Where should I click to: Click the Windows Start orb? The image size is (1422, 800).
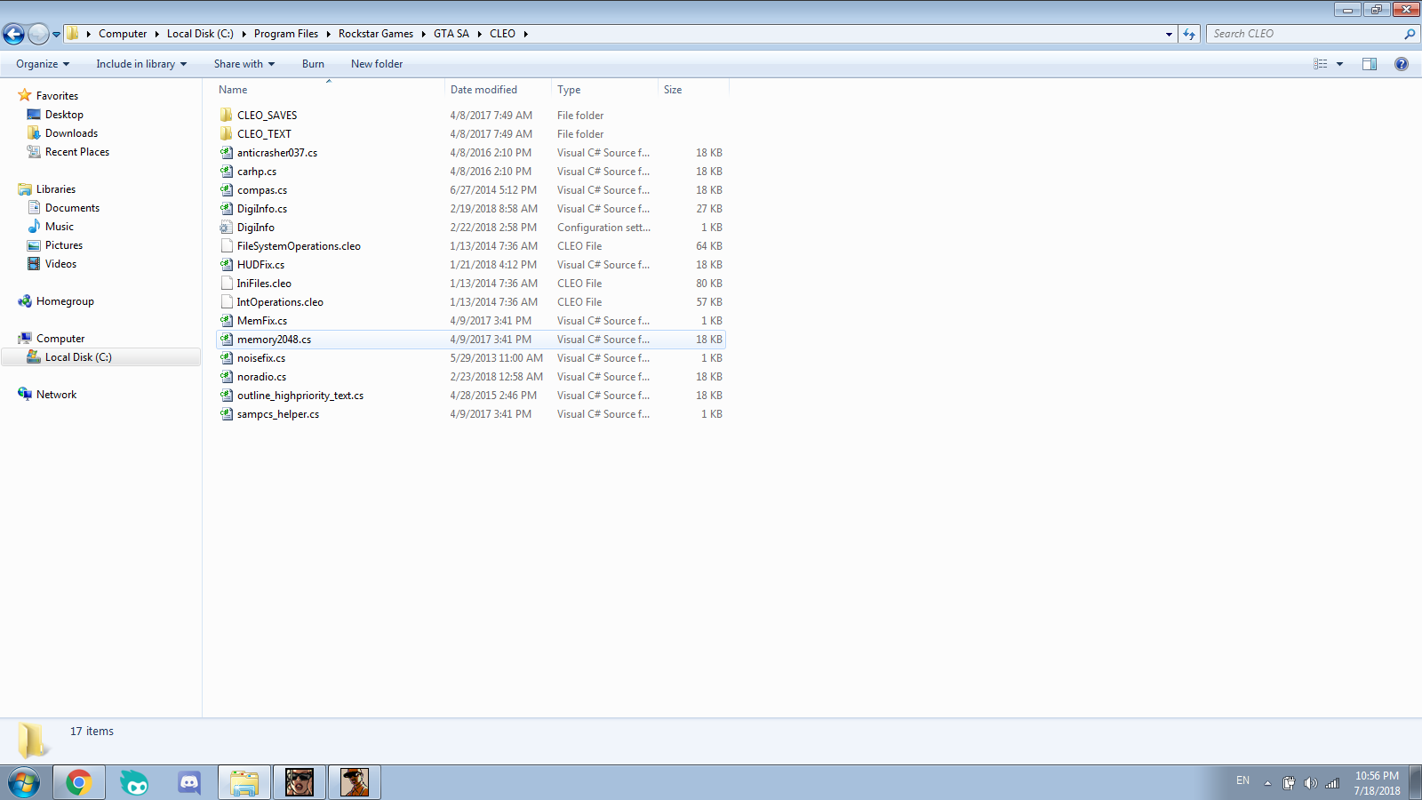click(24, 782)
